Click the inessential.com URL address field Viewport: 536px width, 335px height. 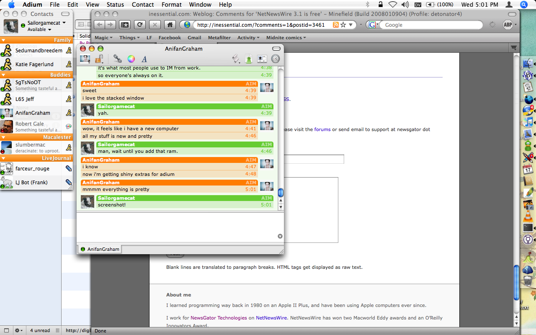[262, 25]
